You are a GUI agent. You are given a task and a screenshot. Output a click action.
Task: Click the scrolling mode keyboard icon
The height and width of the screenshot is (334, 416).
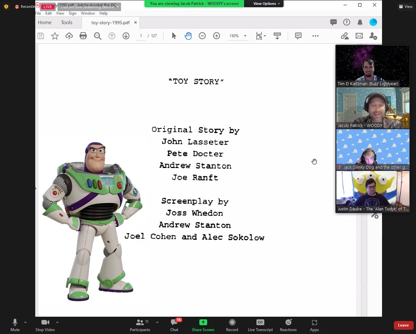point(277,36)
